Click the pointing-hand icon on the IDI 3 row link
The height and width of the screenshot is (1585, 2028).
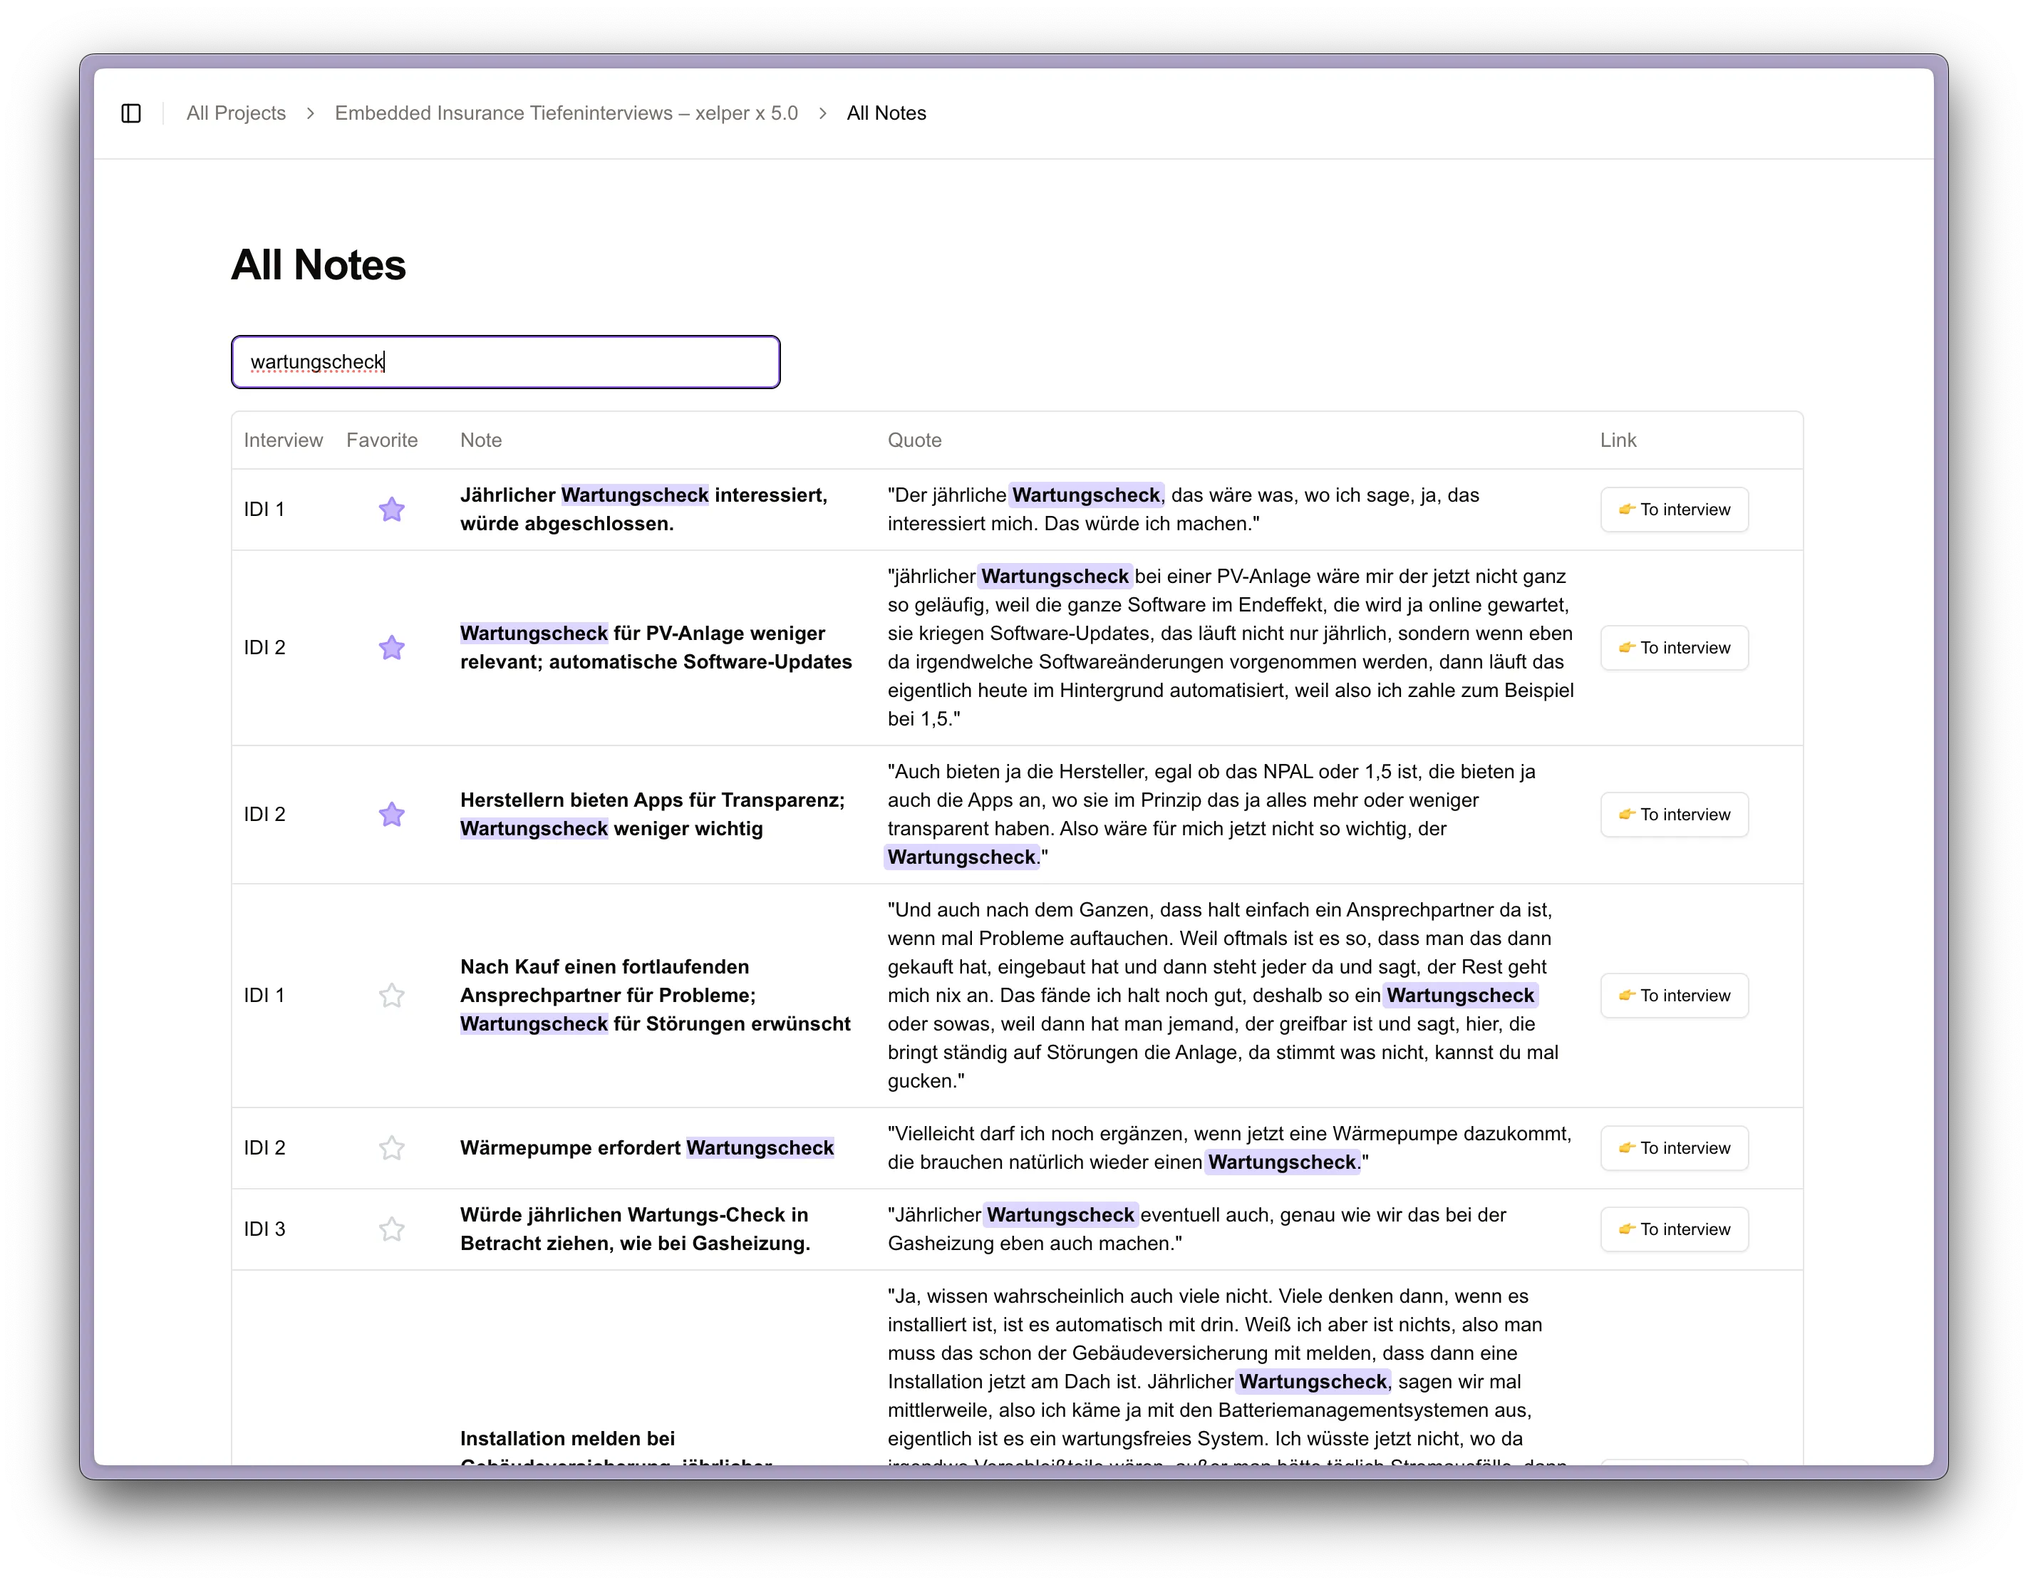pyautogui.click(x=1627, y=1229)
